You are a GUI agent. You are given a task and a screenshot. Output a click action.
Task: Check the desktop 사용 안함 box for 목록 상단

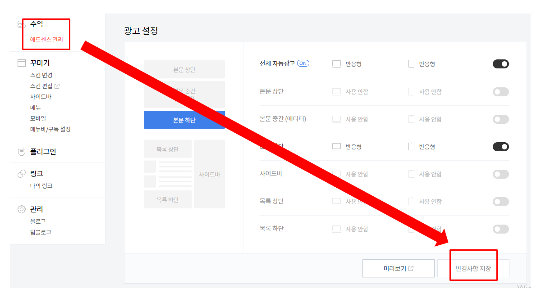[x=336, y=201]
